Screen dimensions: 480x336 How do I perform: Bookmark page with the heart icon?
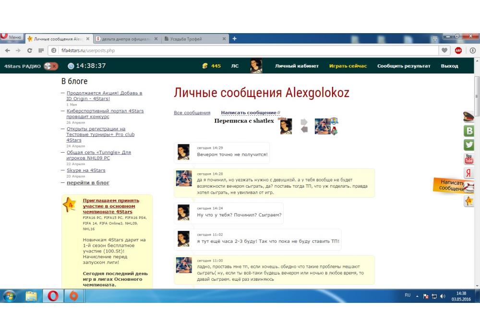[x=445, y=50]
